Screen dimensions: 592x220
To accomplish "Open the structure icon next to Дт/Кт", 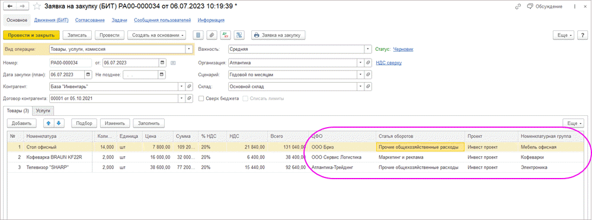I will pos(239,35).
